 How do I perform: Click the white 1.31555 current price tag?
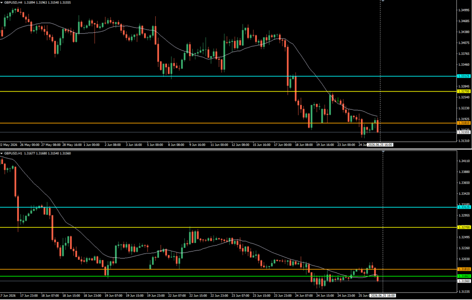464,132
